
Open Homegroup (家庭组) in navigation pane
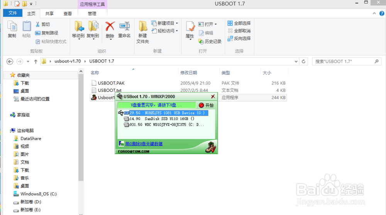tap(23, 115)
